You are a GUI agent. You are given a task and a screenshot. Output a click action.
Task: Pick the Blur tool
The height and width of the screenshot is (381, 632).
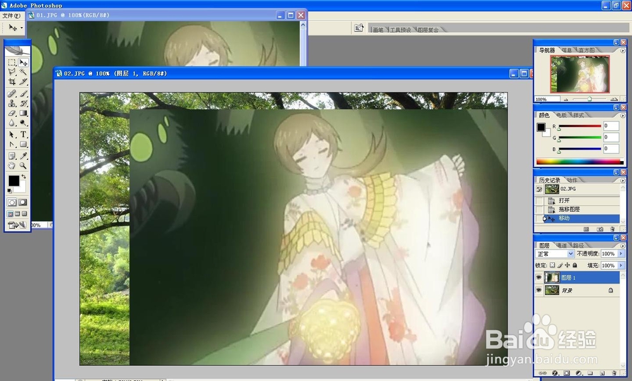12,123
